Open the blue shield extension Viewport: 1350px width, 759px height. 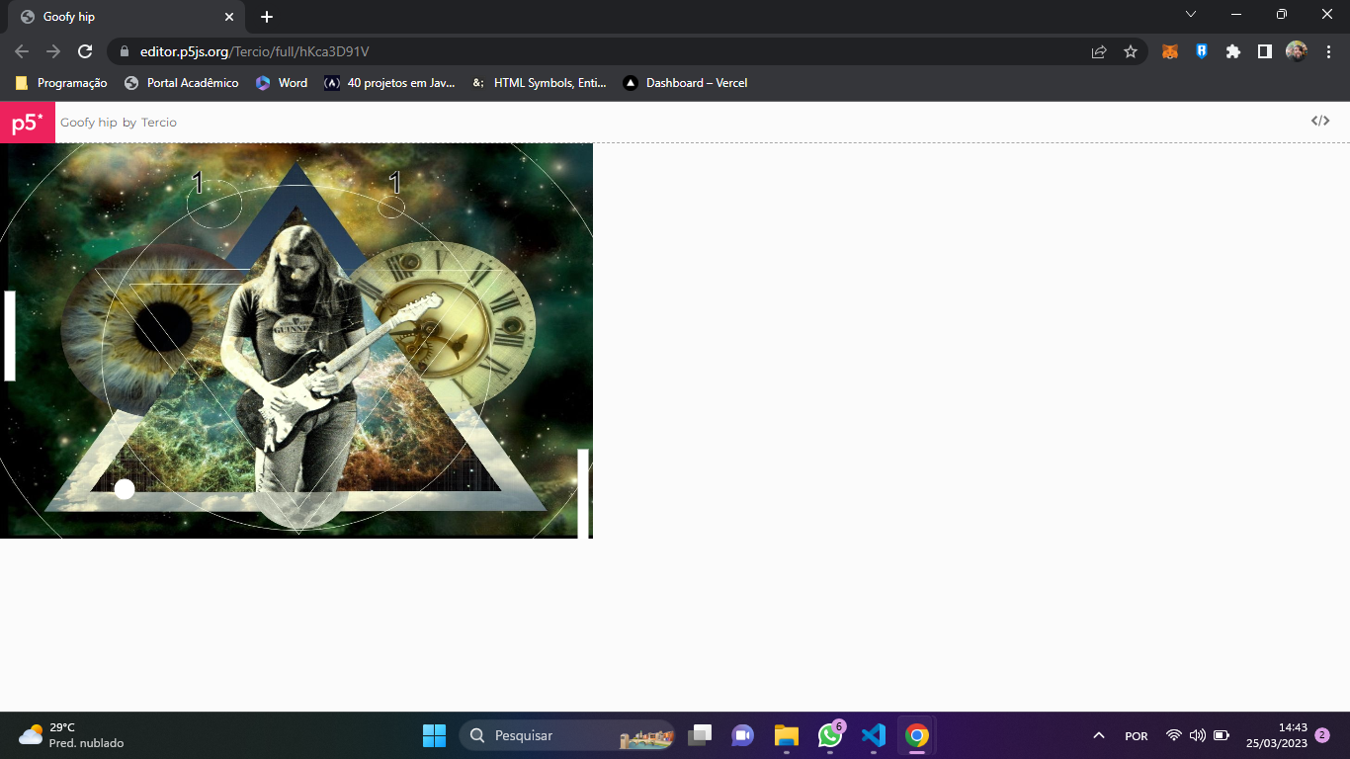tap(1202, 51)
